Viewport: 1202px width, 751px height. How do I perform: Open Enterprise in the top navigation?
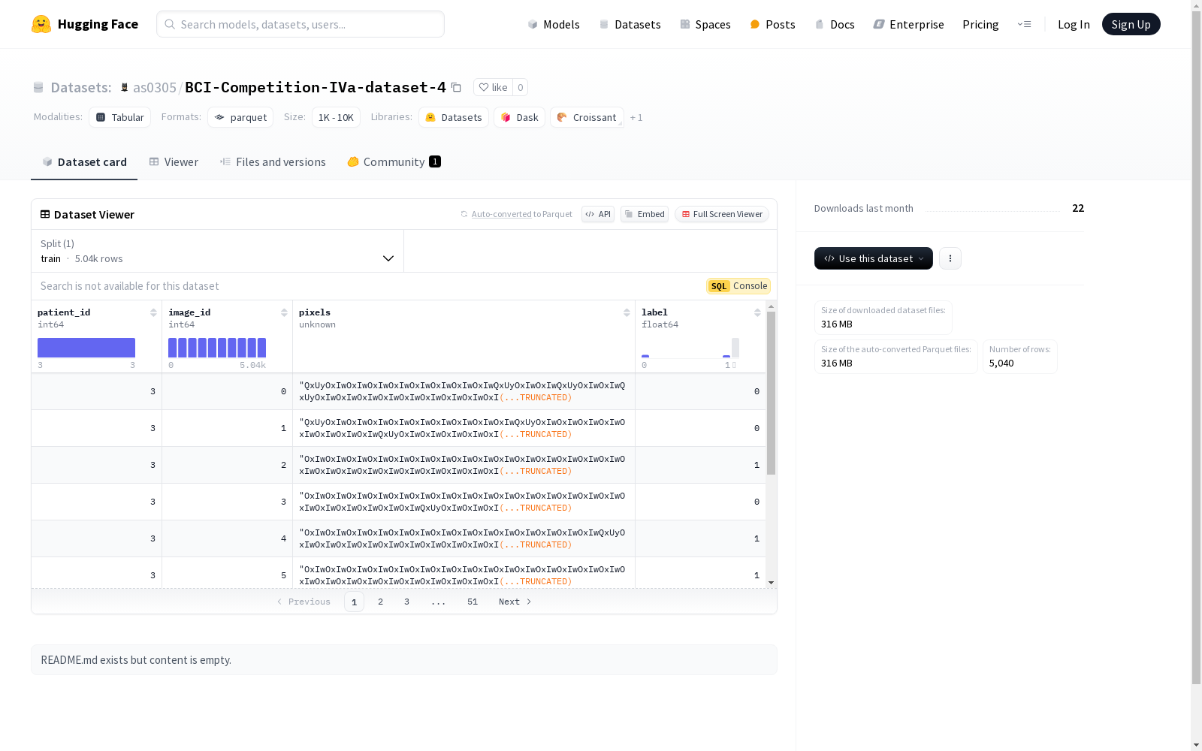pos(908,24)
